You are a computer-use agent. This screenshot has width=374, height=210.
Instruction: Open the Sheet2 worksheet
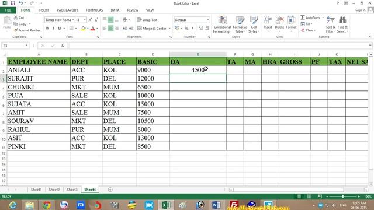click(x=54, y=190)
